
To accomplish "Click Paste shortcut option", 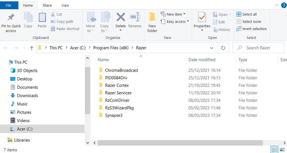I will pos(65,29).
